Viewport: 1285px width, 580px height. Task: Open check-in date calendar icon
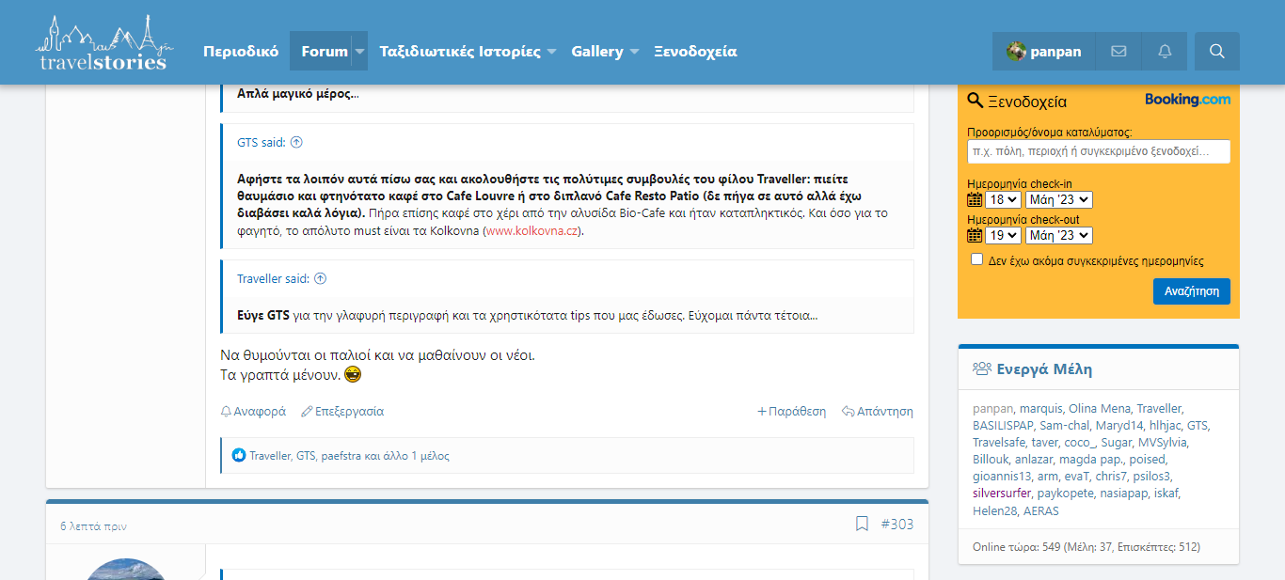pos(975,199)
